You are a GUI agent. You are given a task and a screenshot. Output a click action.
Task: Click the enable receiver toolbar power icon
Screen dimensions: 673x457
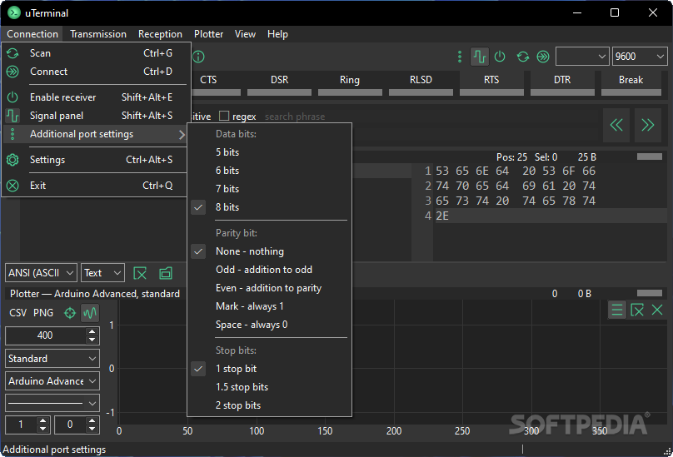point(500,57)
